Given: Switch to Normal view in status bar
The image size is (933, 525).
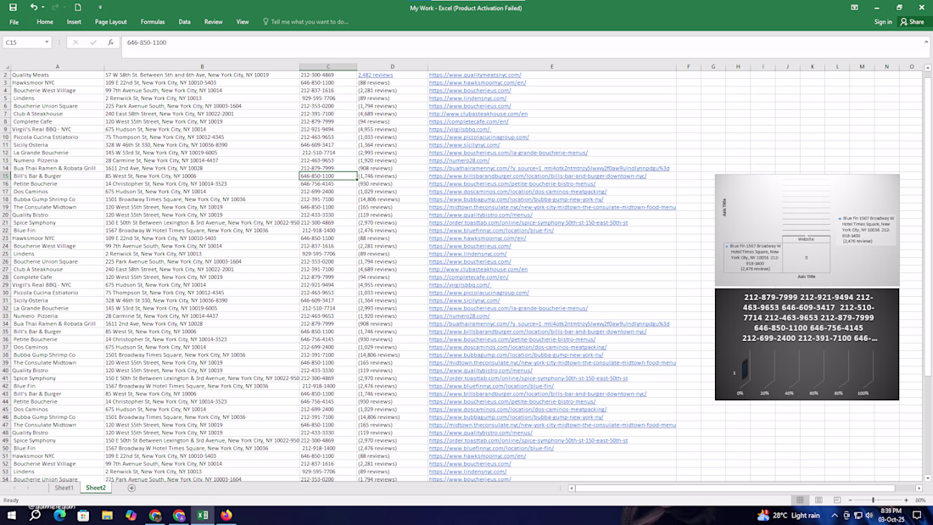Looking at the screenshot, I should click(x=799, y=500).
